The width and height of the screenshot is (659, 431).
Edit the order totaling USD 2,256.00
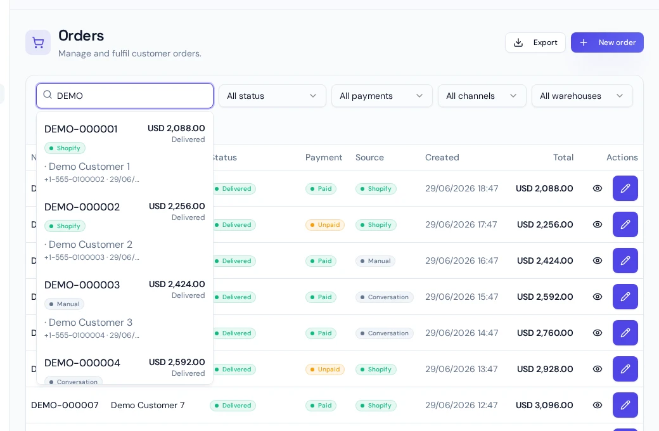coord(625,224)
